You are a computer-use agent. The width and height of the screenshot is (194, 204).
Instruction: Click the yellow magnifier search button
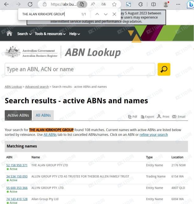pos(164,69)
